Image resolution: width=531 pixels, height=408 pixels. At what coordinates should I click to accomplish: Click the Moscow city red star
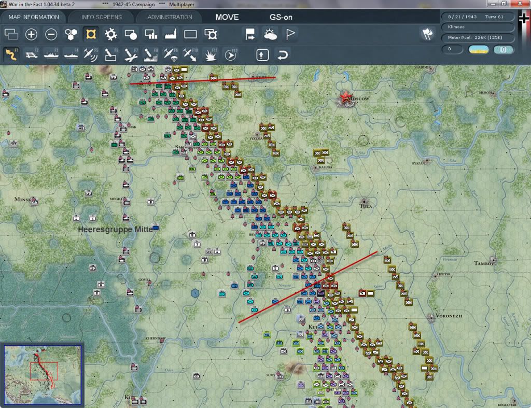click(x=345, y=98)
